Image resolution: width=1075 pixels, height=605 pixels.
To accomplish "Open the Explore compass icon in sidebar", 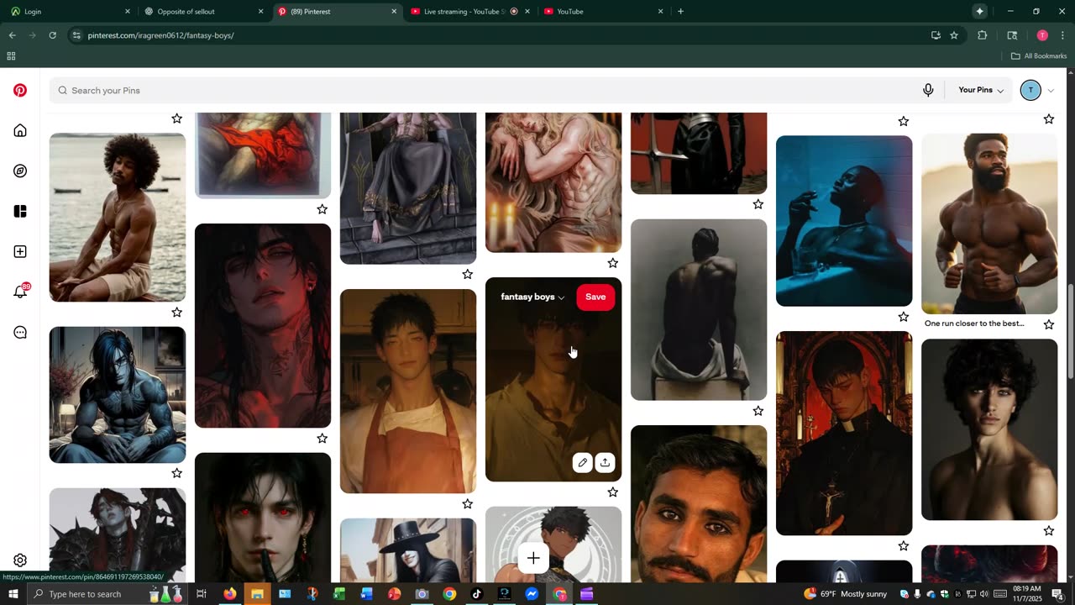I will click(20, 171).
